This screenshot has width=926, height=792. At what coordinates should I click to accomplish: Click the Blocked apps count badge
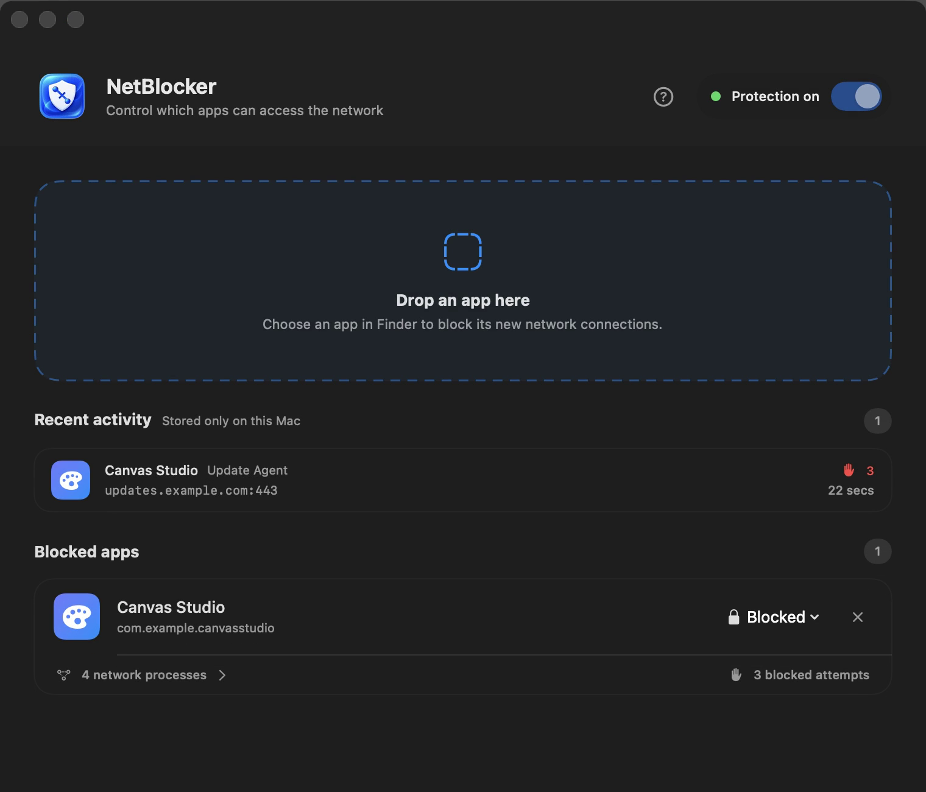click(x=877, y=551)
